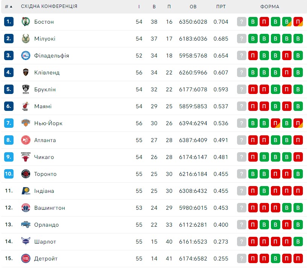Sort standings by the ОВ column

pos(193,7)
